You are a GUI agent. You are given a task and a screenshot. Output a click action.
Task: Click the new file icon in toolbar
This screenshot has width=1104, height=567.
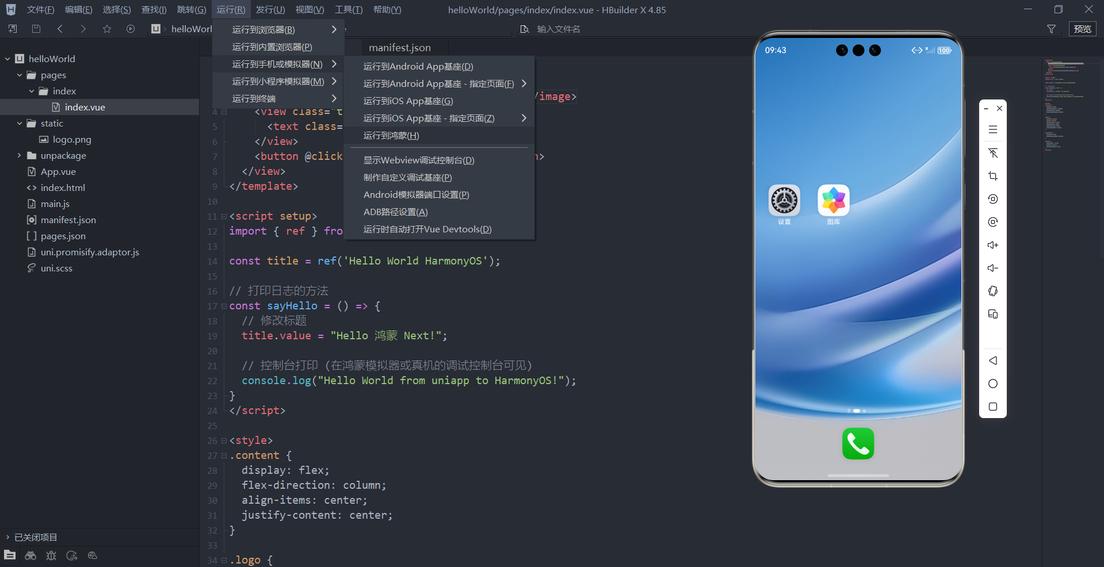click(13, 29)
